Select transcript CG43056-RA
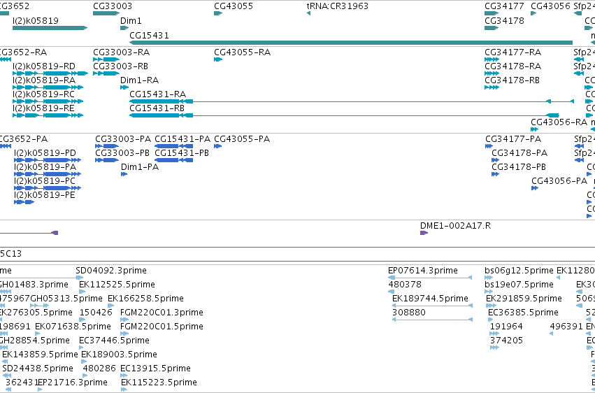Viewport: 595px width, 393px height. coord(559,122)
